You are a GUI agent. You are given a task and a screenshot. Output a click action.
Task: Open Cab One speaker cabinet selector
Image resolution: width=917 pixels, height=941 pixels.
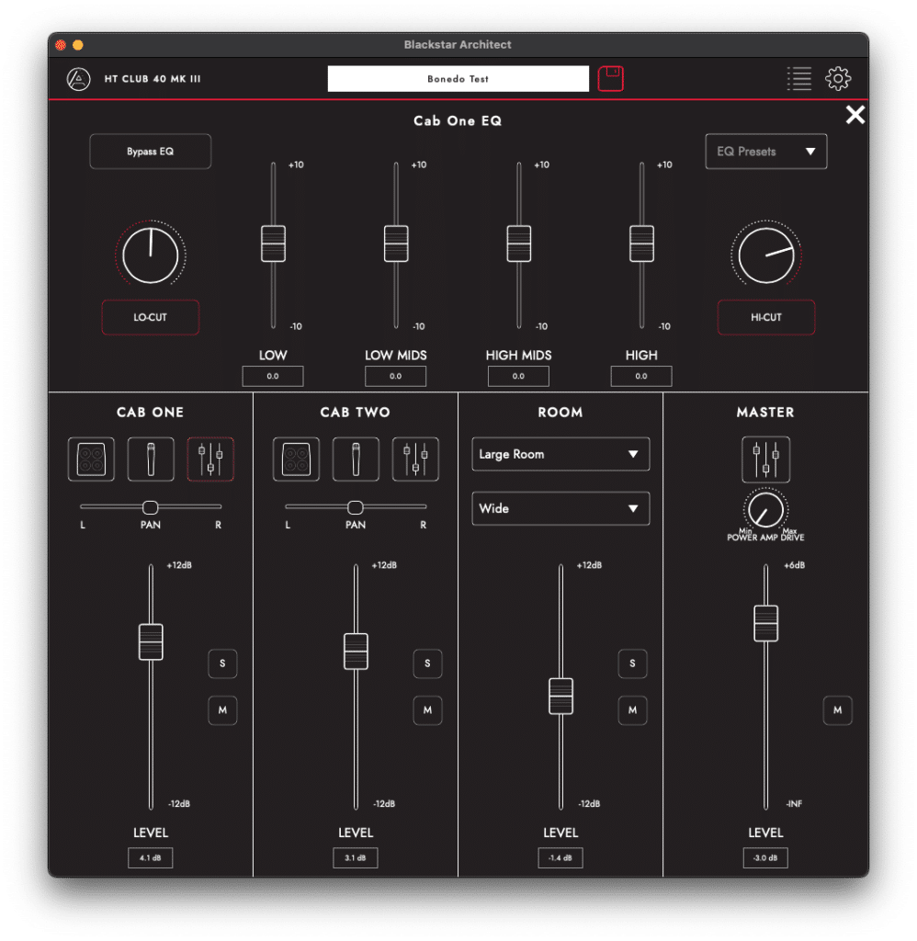coord(91,459)
